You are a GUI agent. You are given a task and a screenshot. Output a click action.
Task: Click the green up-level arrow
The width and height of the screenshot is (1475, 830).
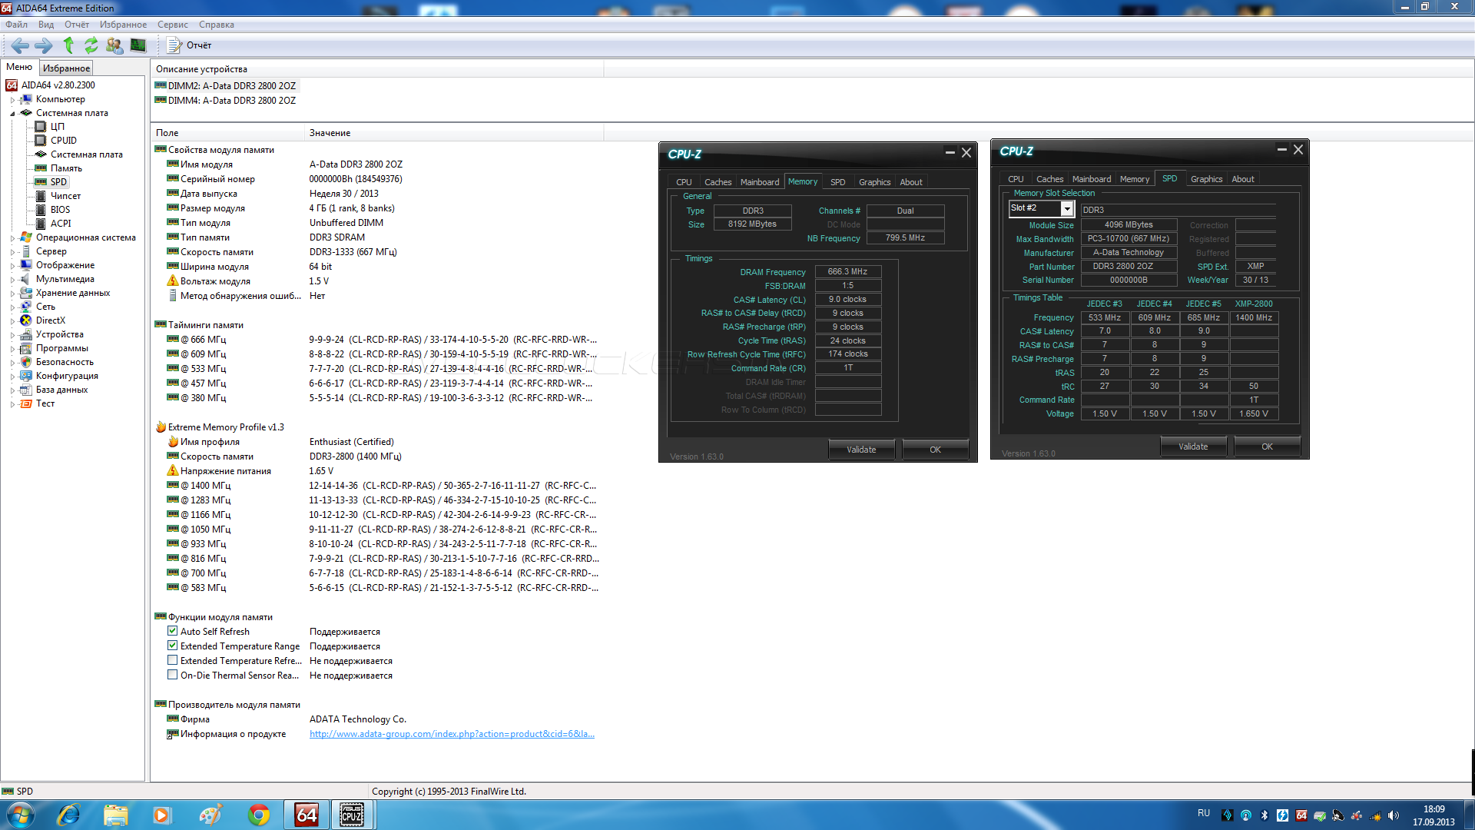(68, 45)
